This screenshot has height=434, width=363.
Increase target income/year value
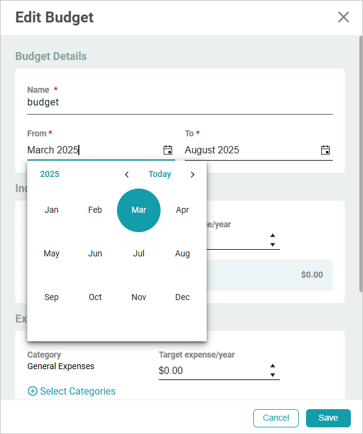273,235
